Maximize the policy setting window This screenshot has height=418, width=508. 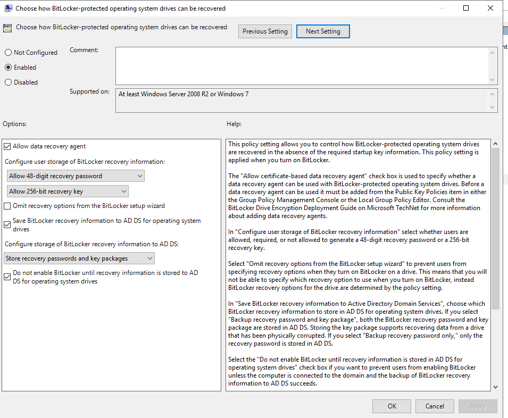point(466,8)
